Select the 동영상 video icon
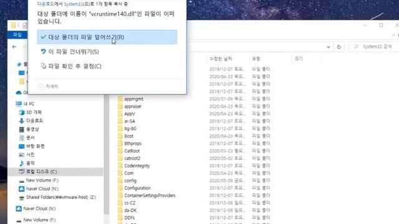The image size is (399, 224). [x=22, y=129]
